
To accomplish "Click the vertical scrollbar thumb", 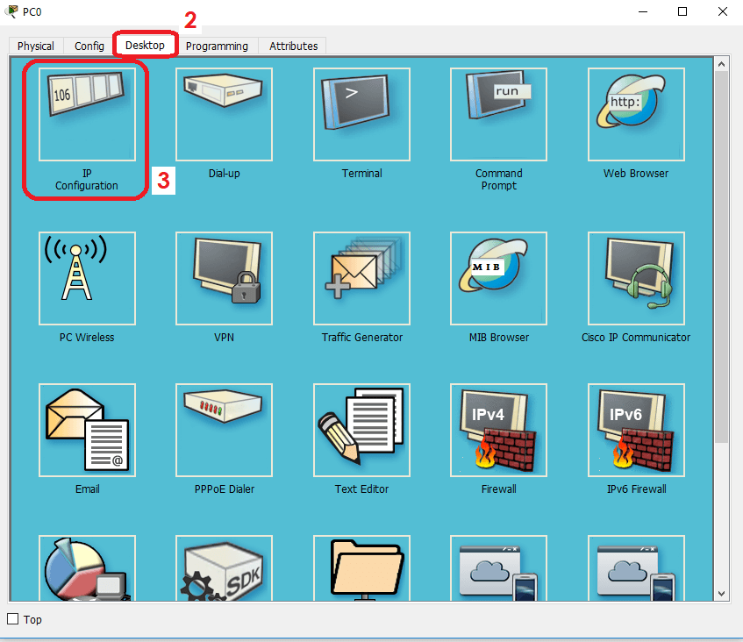I will click(721, 257).
